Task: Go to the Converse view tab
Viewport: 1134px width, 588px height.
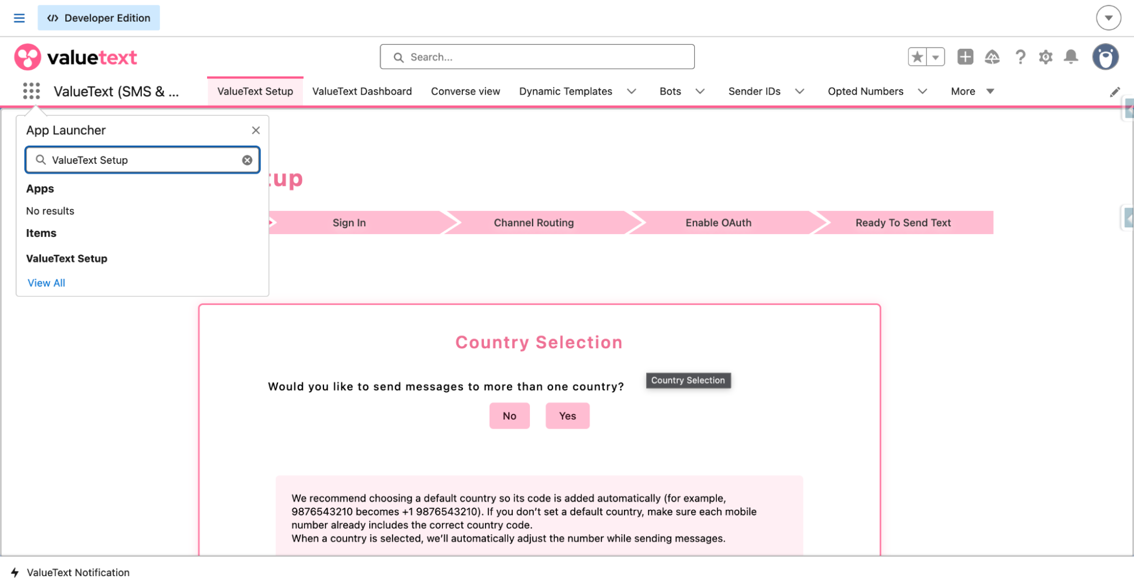Action: pyautogui.click(x=465, y=91)
